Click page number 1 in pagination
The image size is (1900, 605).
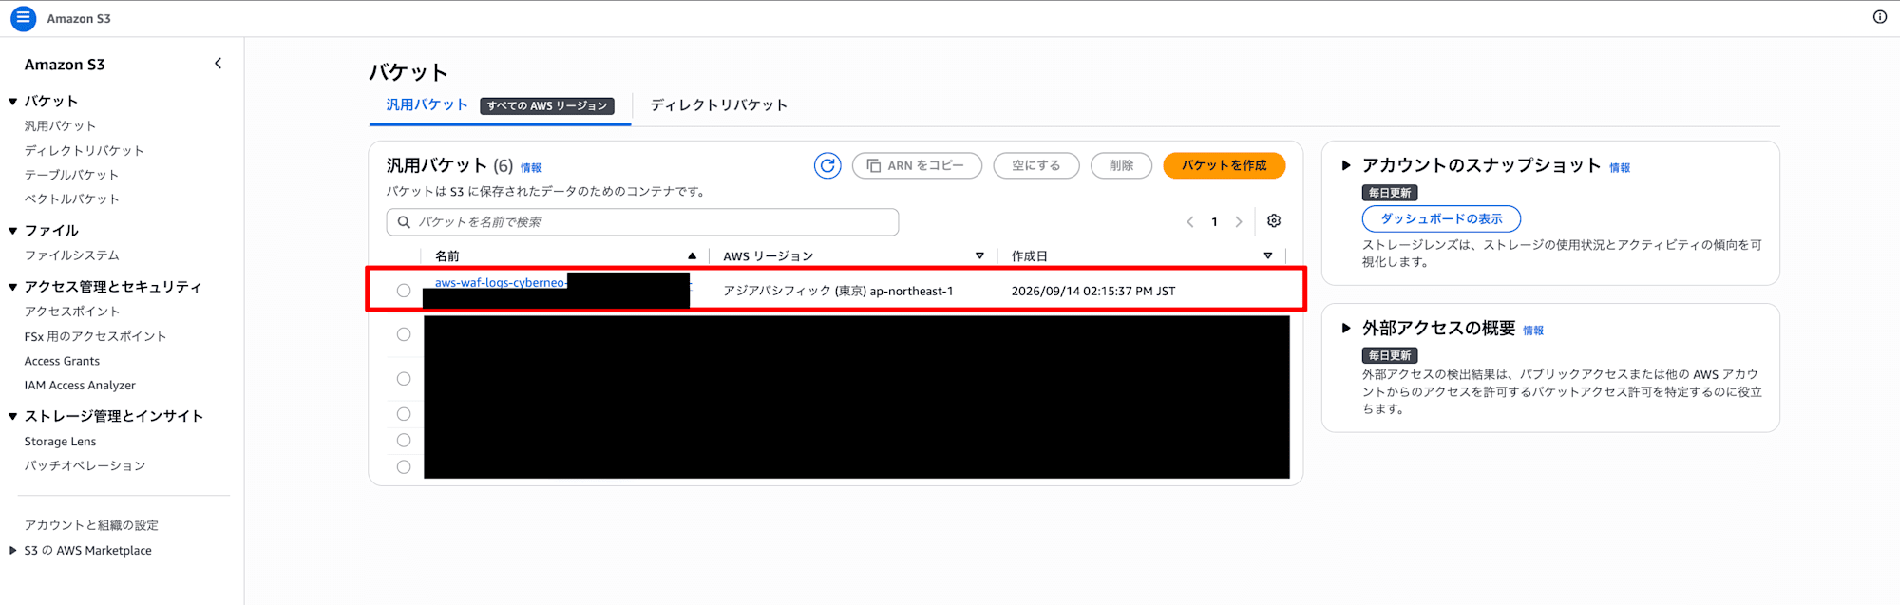(1214, 222)
